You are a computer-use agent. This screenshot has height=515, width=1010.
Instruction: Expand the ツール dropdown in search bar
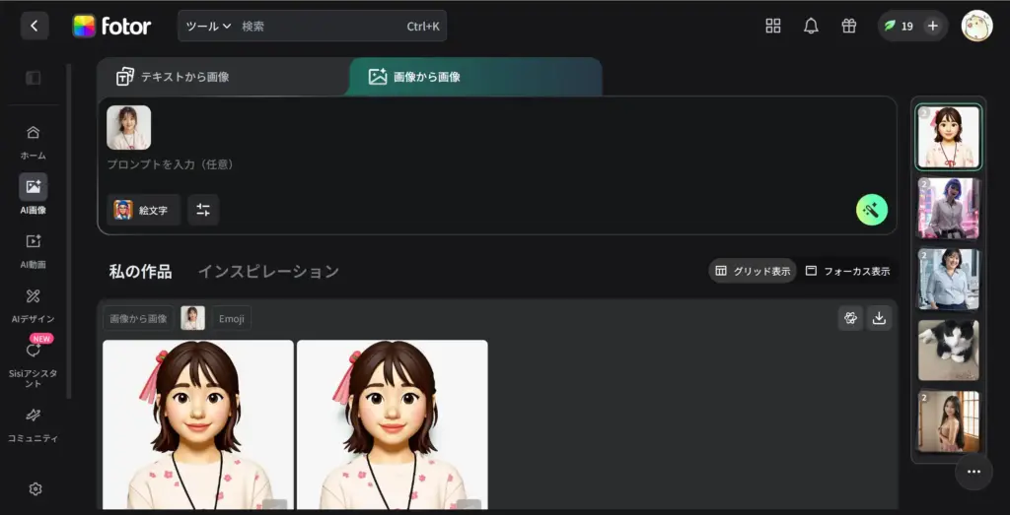pyautogui.click(x=208, y=27)
